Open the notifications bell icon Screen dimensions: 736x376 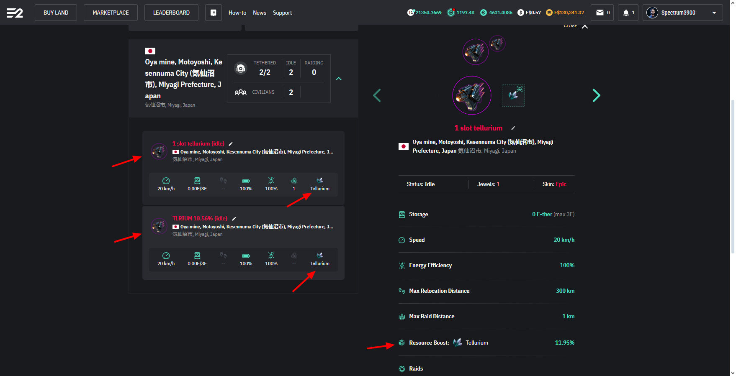pos(628,13)
